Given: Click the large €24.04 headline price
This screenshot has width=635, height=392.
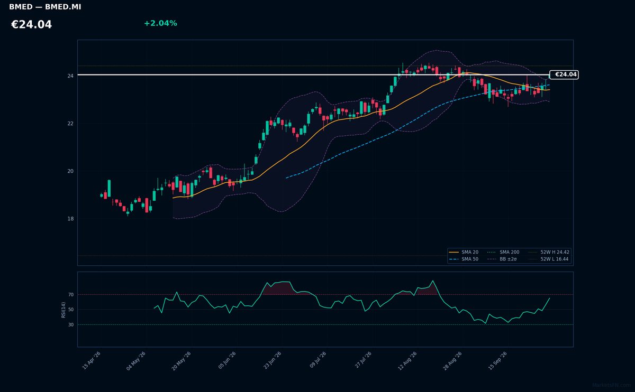Looking at the screenshot, I should 31,25.
